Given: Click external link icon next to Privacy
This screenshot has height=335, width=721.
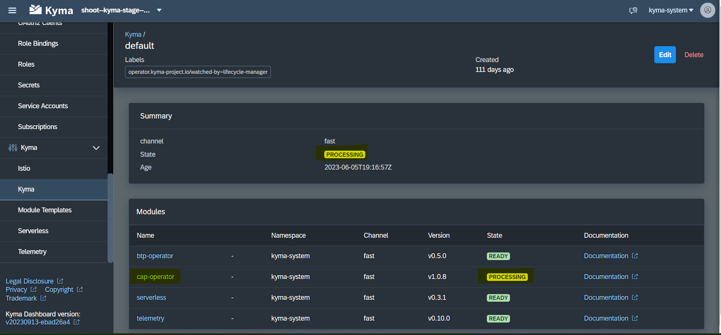Looking at the screenshot, I should coord(34,289).
